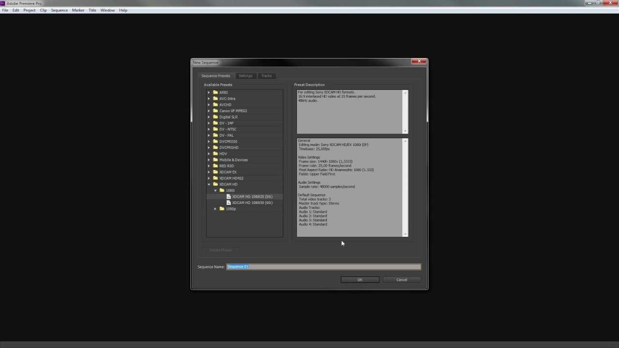Click the XDCAM HD 1080i30 (60i) preset icon

[228, 203]
